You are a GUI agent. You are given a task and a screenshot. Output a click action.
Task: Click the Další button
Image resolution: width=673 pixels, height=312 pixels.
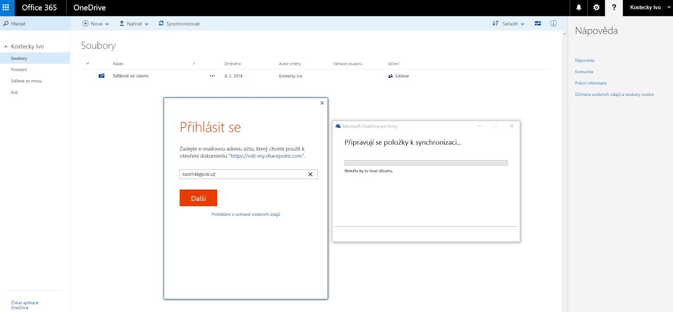(x=198, y=198)
